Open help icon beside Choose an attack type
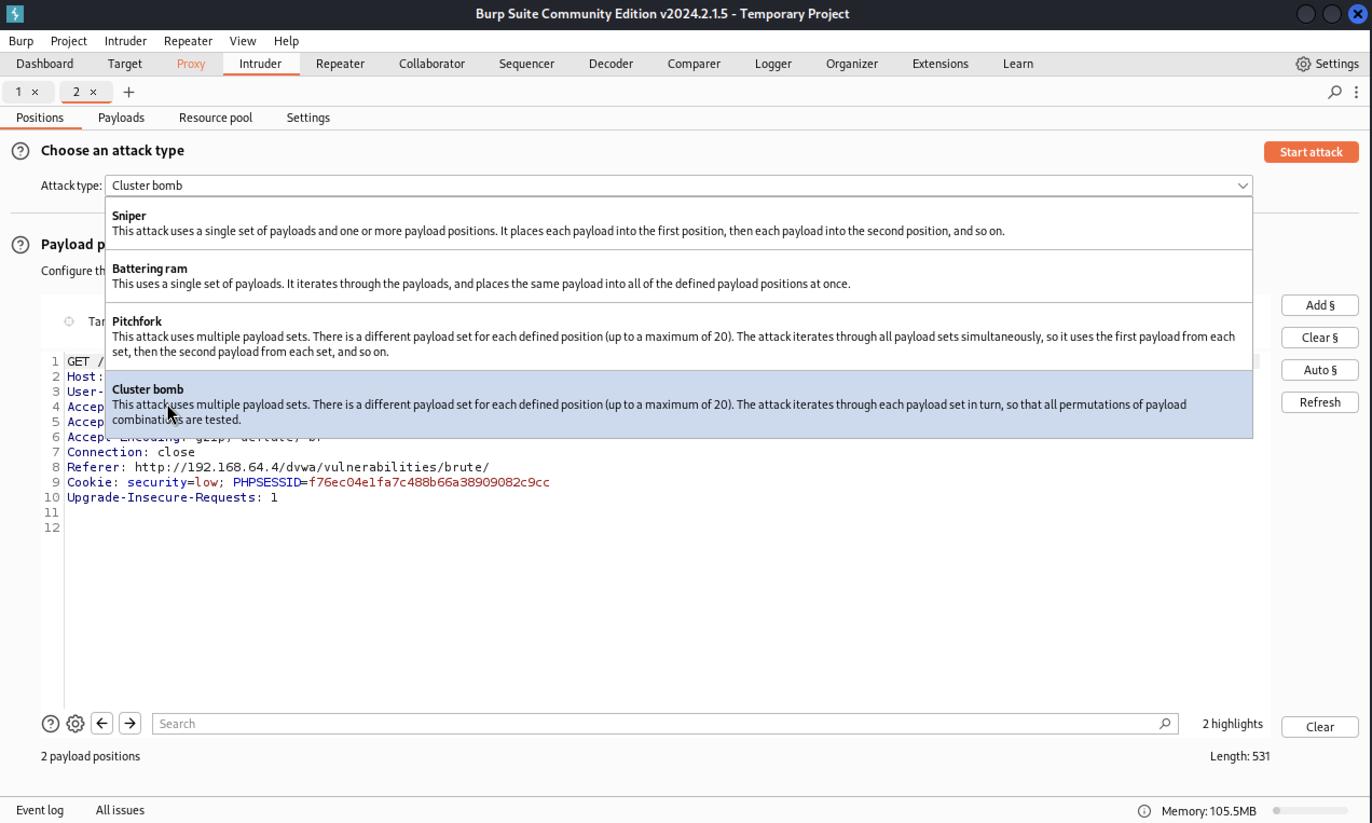The height and width of the screenshot is (823, 1372). 20,151
